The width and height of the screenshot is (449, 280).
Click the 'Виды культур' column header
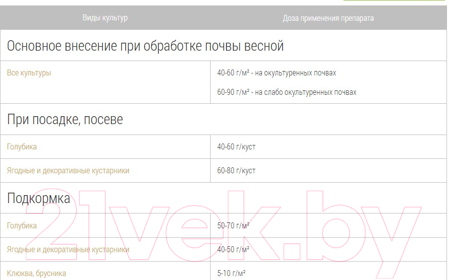pyautogui.click(x=105, y=18)
